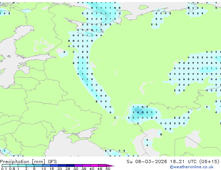Click the time range "18..21 UTC"
This screenshot has width=221, height=170.
[x=183, y=162]
